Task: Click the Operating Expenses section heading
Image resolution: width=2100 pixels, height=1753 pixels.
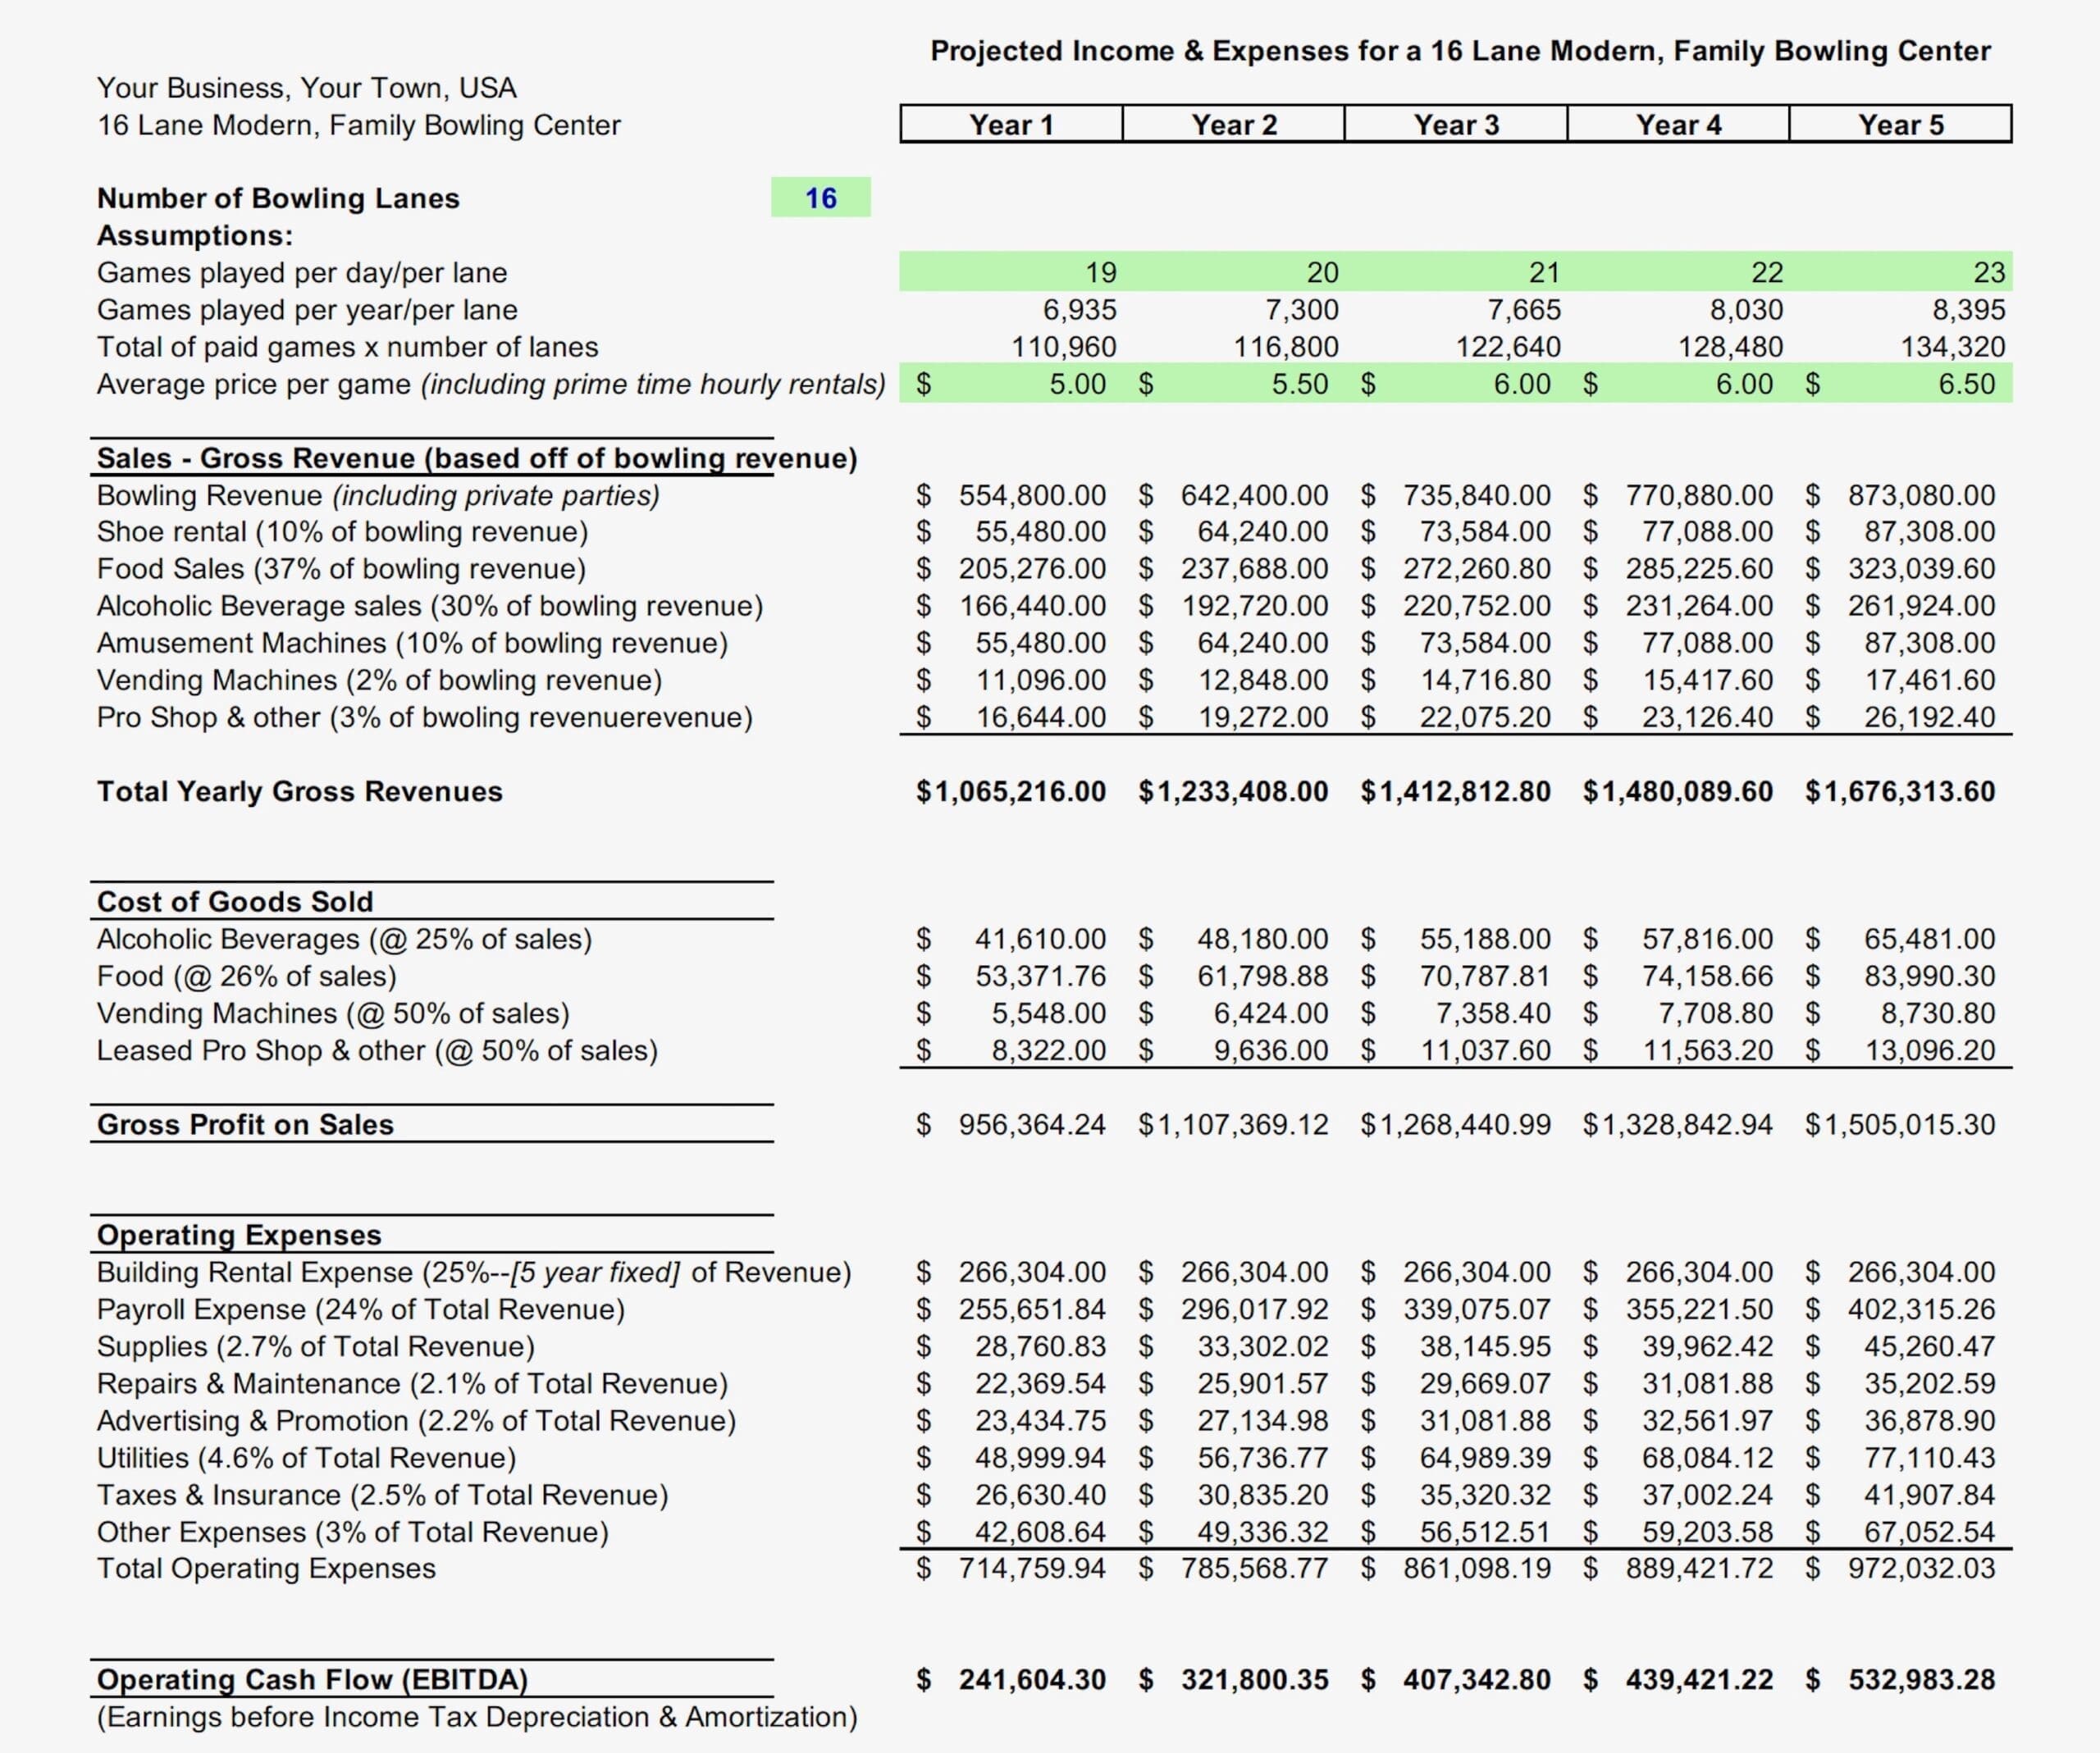Action: click(239, 1234)
